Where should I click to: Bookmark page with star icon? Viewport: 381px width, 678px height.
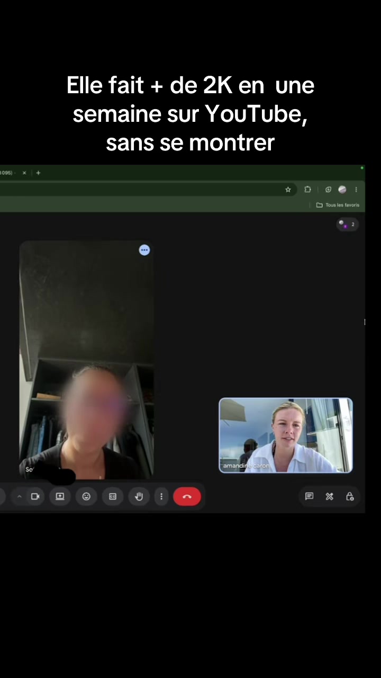tap(288, 190)
